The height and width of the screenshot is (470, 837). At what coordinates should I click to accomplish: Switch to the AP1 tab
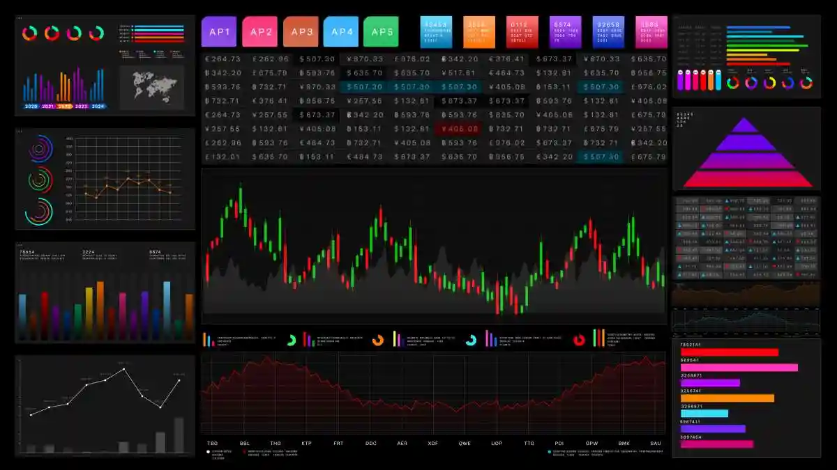click(219, 31)
